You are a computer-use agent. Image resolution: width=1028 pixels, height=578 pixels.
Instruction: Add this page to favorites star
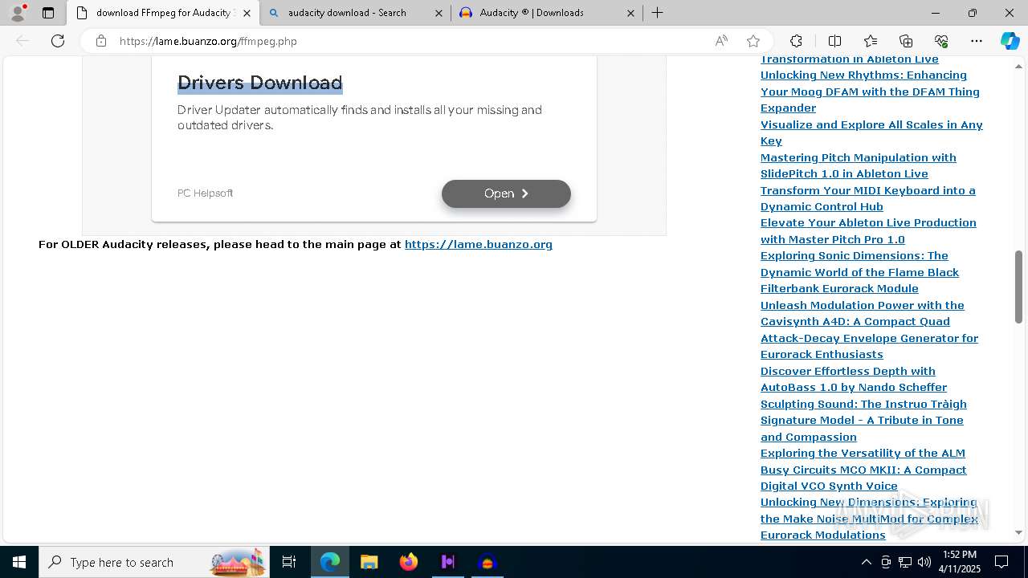tap(753, 41)
